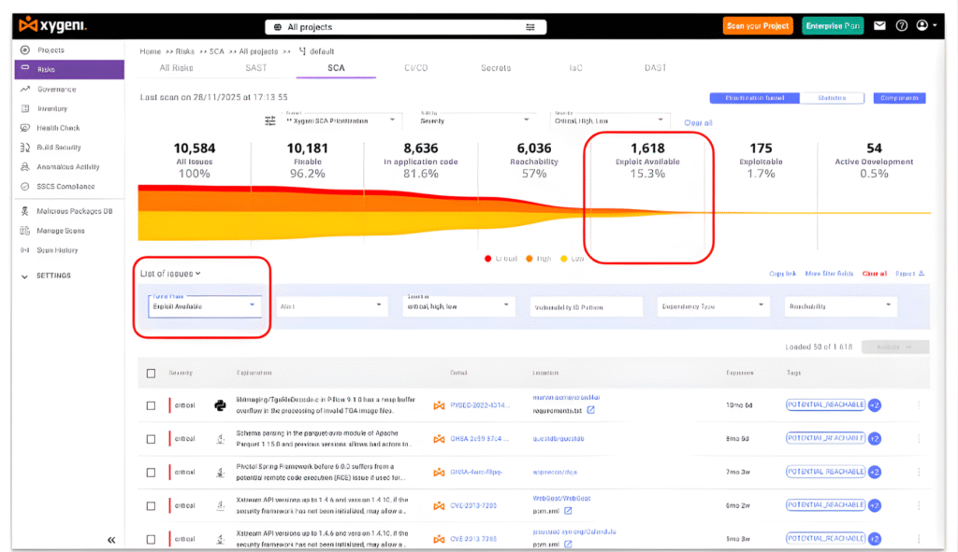Screen dimensions: 958x552
Task: Collapse the sidebar with double chevron
Action: coord(111,540)
